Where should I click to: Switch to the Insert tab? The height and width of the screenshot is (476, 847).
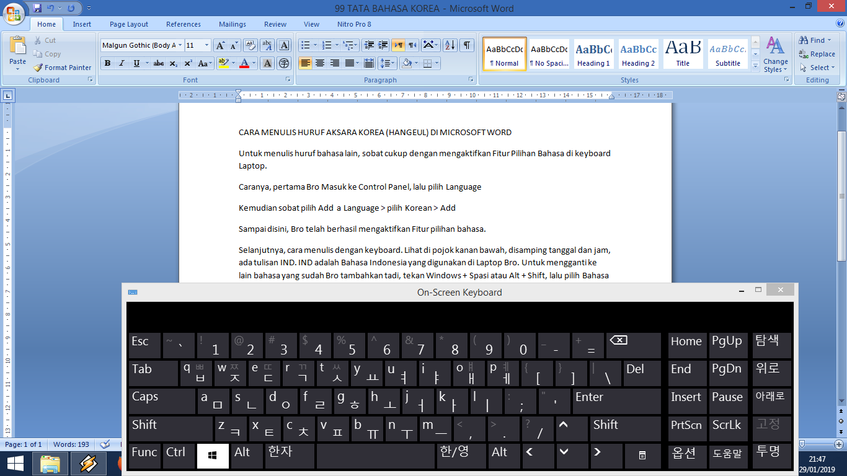pyautogui.click(x=82, y=24)
